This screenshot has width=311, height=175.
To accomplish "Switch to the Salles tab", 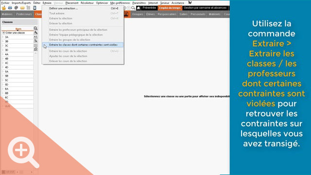I will tap(184, 14).
